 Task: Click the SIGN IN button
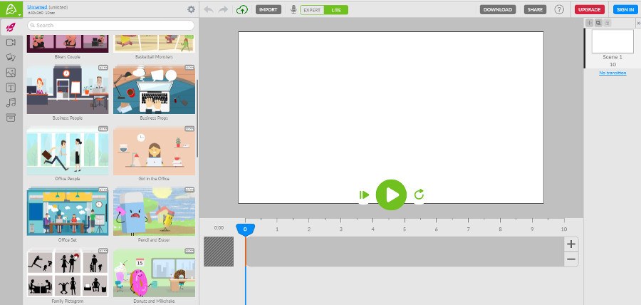tap(625, 10)
